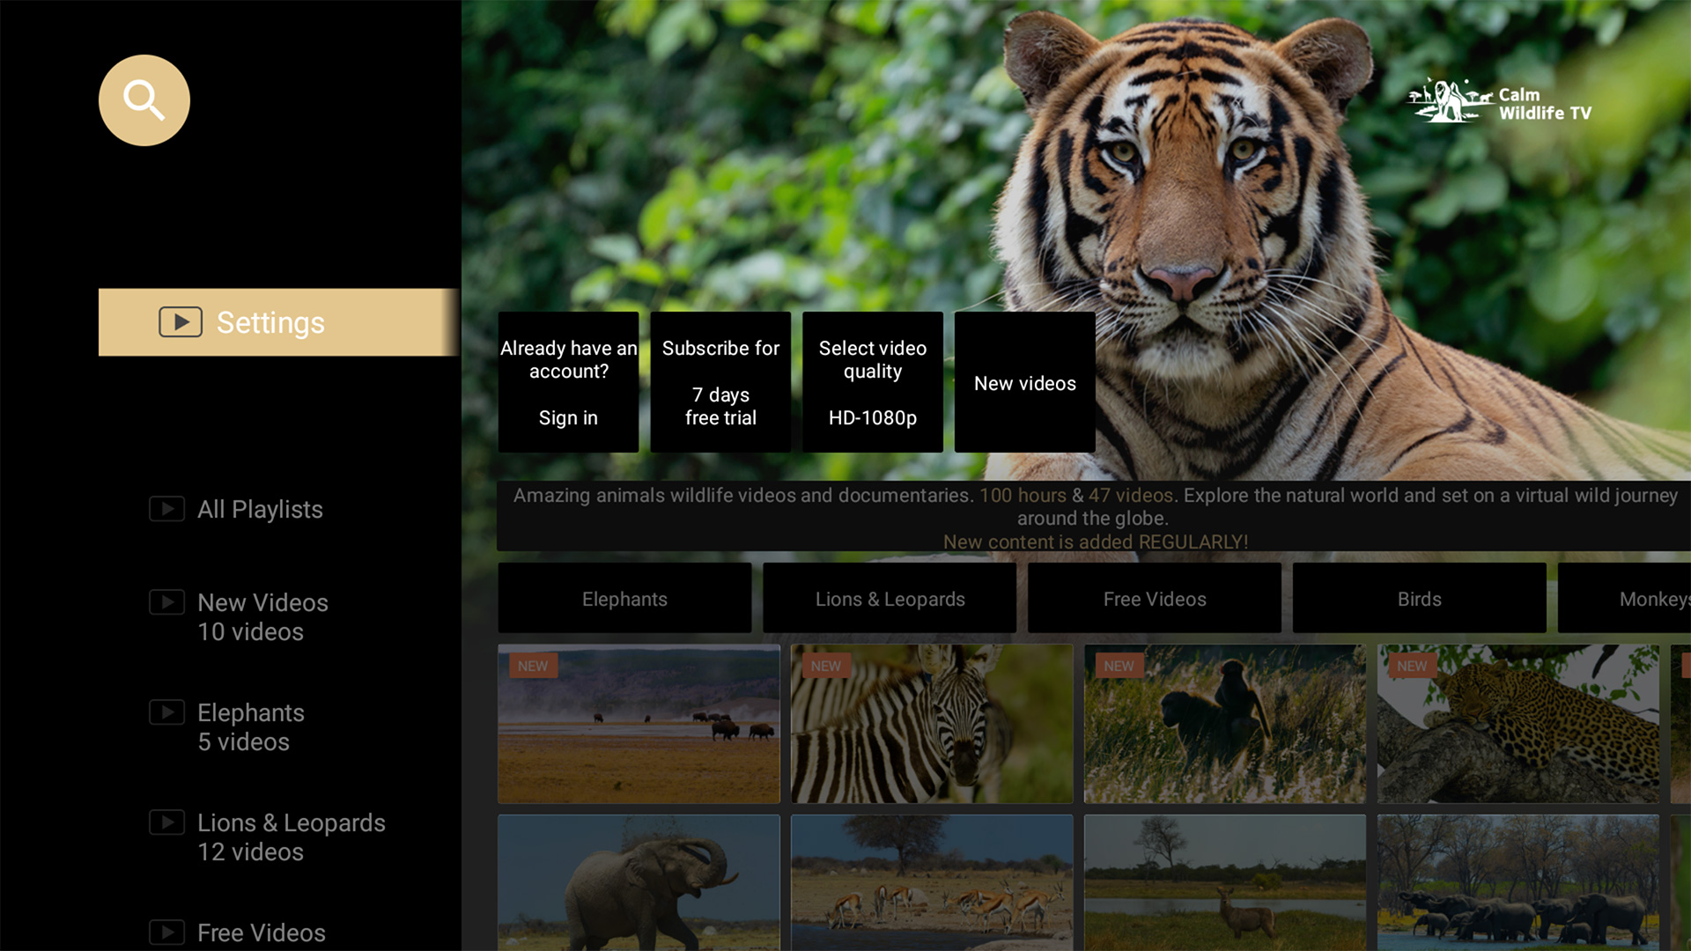1691x951 pixels.
Task: Select the play icon next to All Playlists
Action: click(166, 509)
